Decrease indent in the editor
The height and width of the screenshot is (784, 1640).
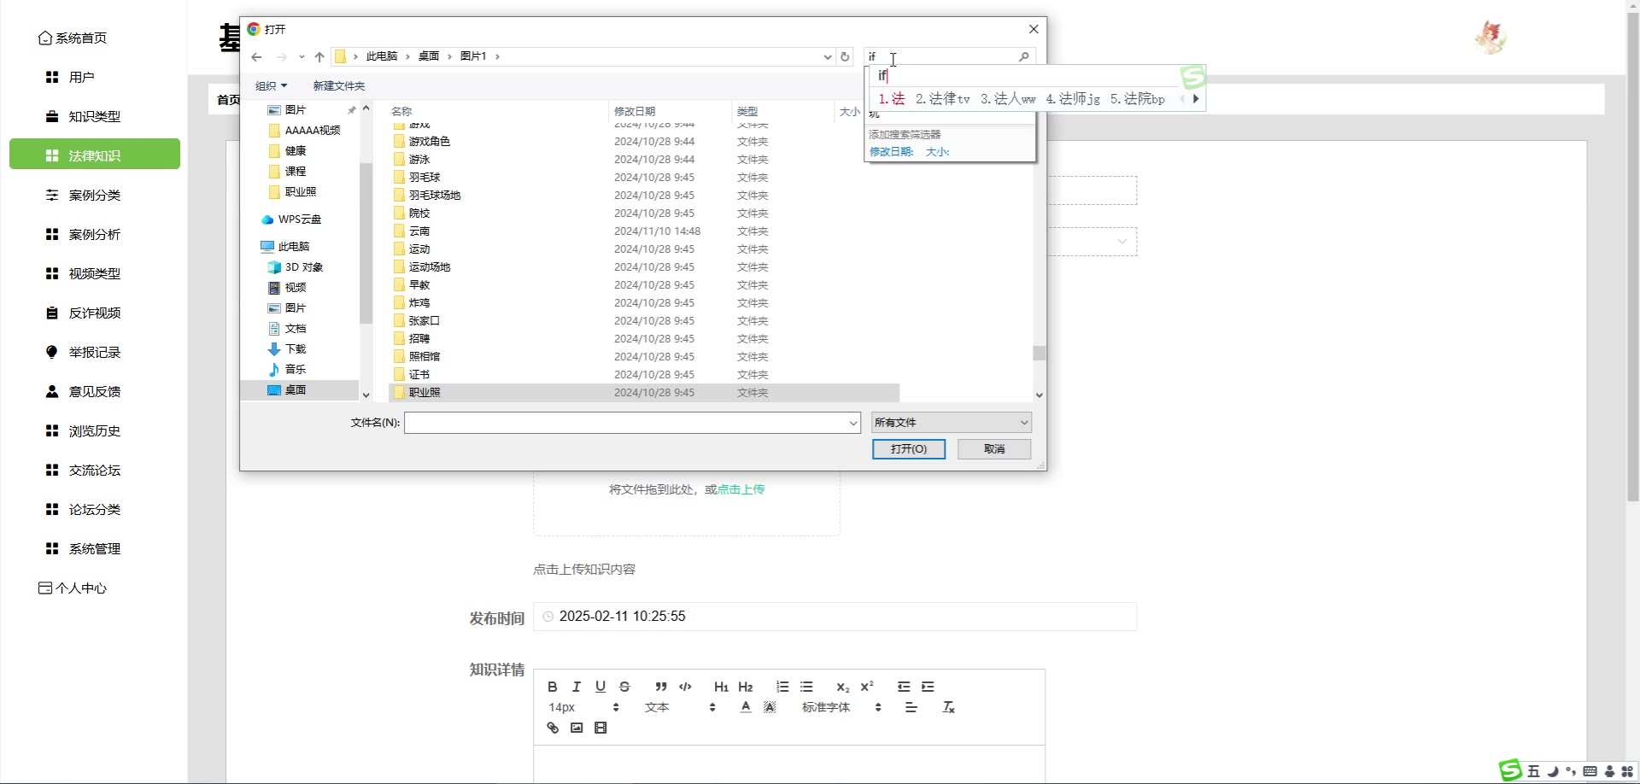904,687
